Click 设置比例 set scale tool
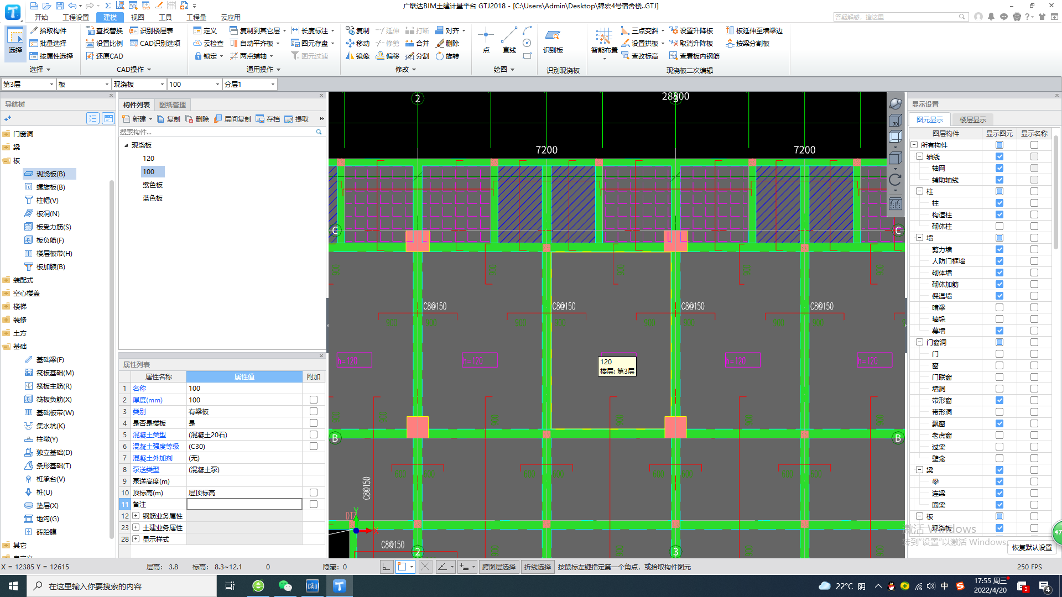Screen dimensions: 1062x597 point(104,43)
